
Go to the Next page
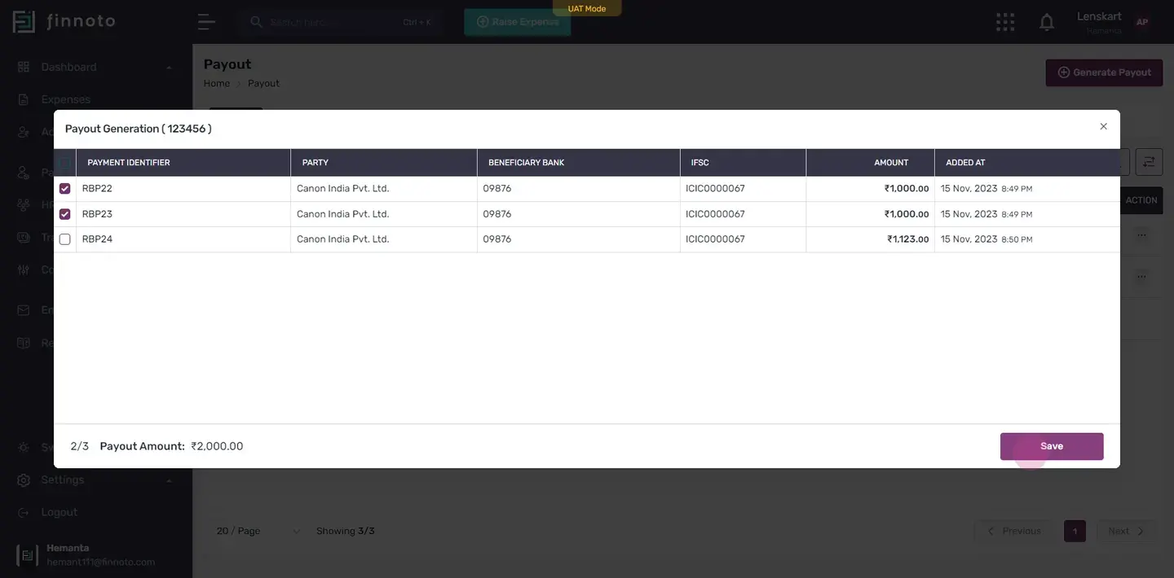1127,531
